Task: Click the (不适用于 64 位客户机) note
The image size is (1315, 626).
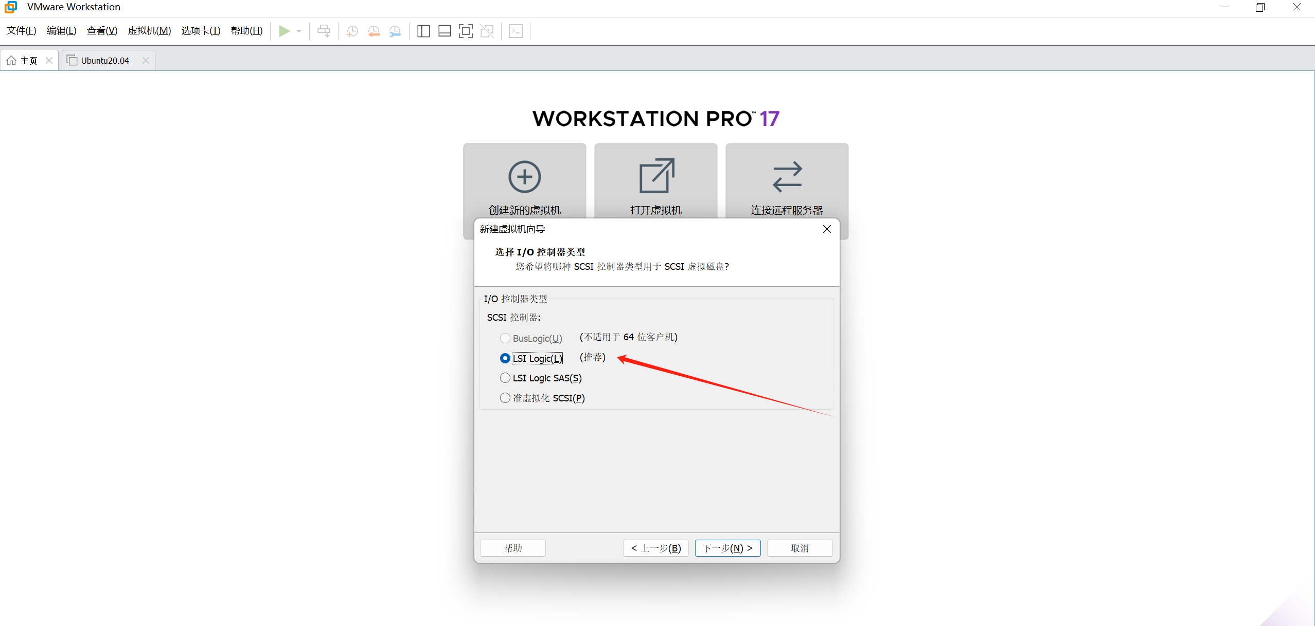Action: tap(629, 337)
